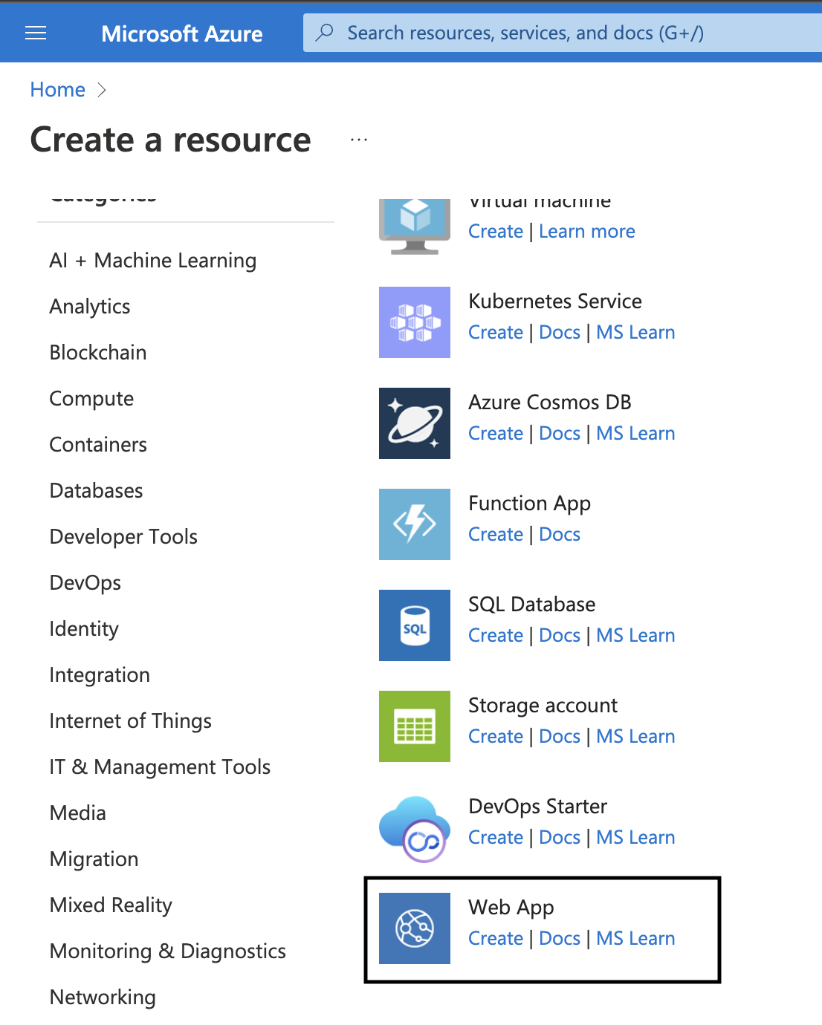The width and height of the screenshot is (822, 1025).
Task: Open the hamburger portal menu
Action: coord(36,33)
